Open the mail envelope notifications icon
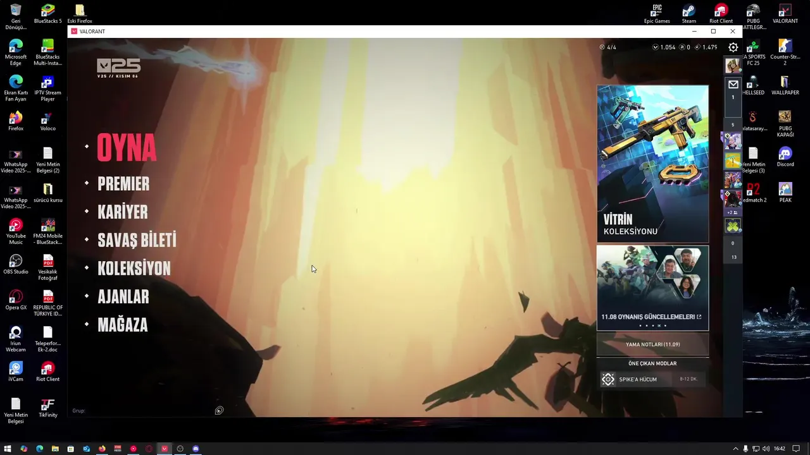Viewport: 810px width, 455px height. point(733,84)
